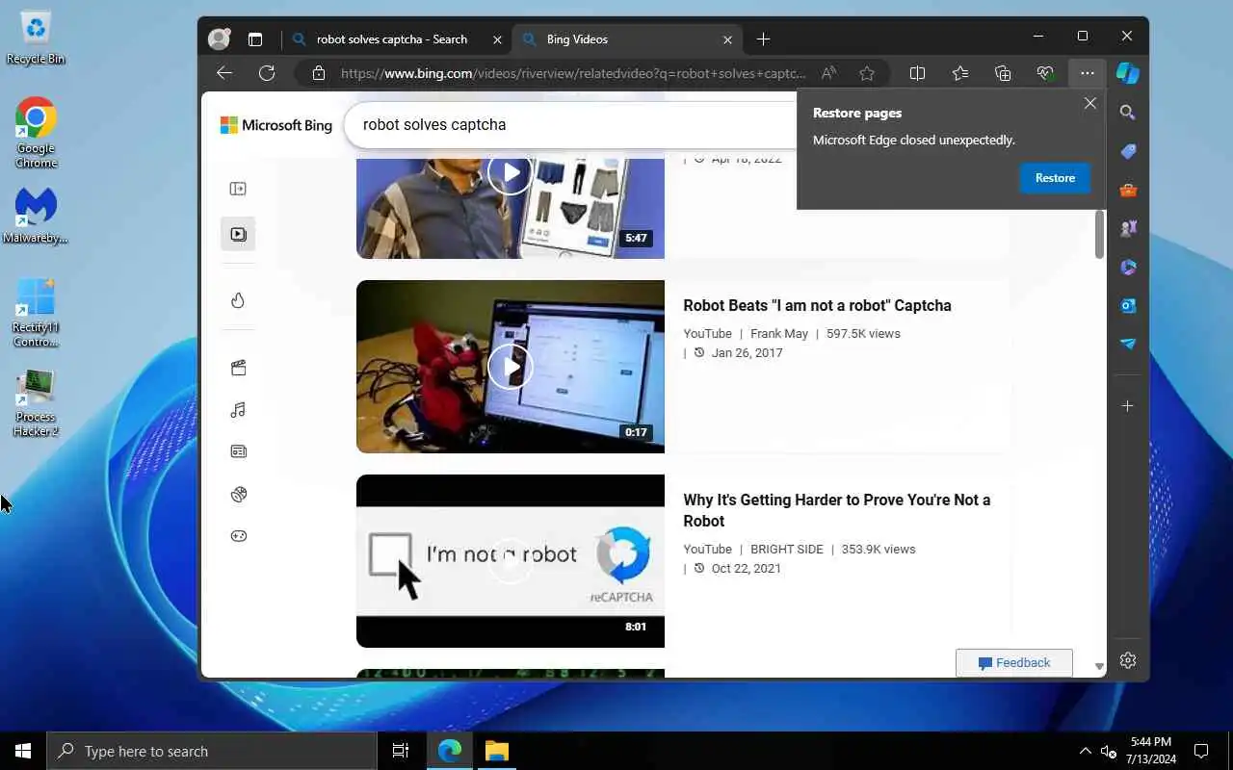Open the tab actions menu icon
This screenshot has height=770, width=1233.
[x=255, y=39]
